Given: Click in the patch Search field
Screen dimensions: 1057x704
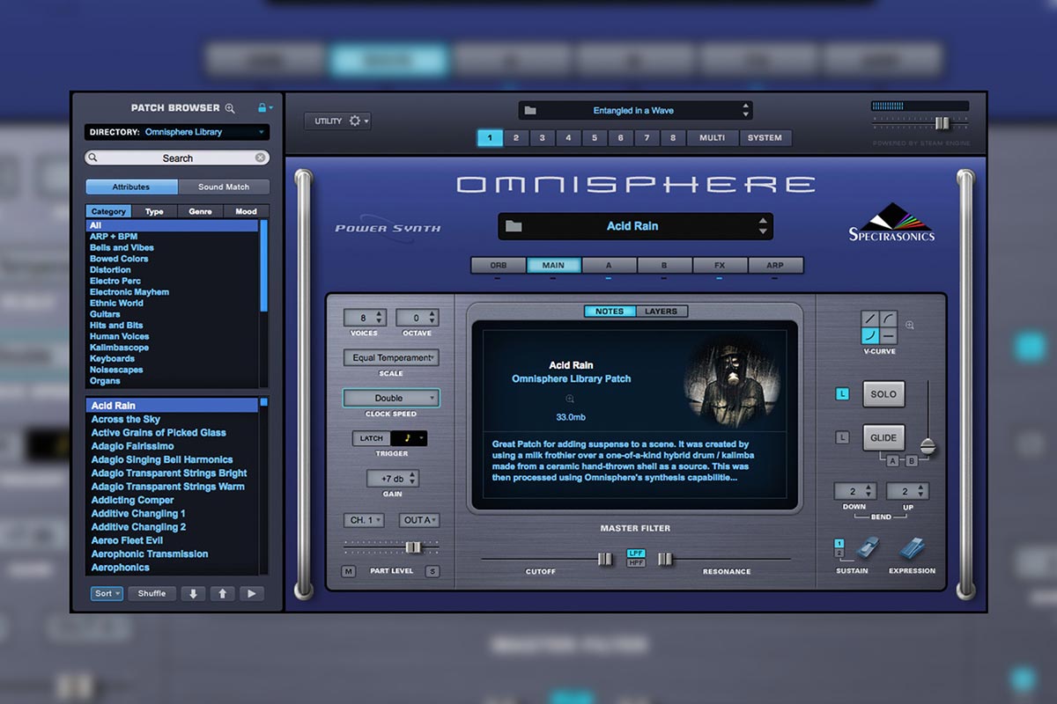Looking at the screenshot, I should (x=177, y=158).
